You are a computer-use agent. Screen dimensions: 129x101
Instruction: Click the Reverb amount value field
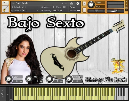coord(78,81)
